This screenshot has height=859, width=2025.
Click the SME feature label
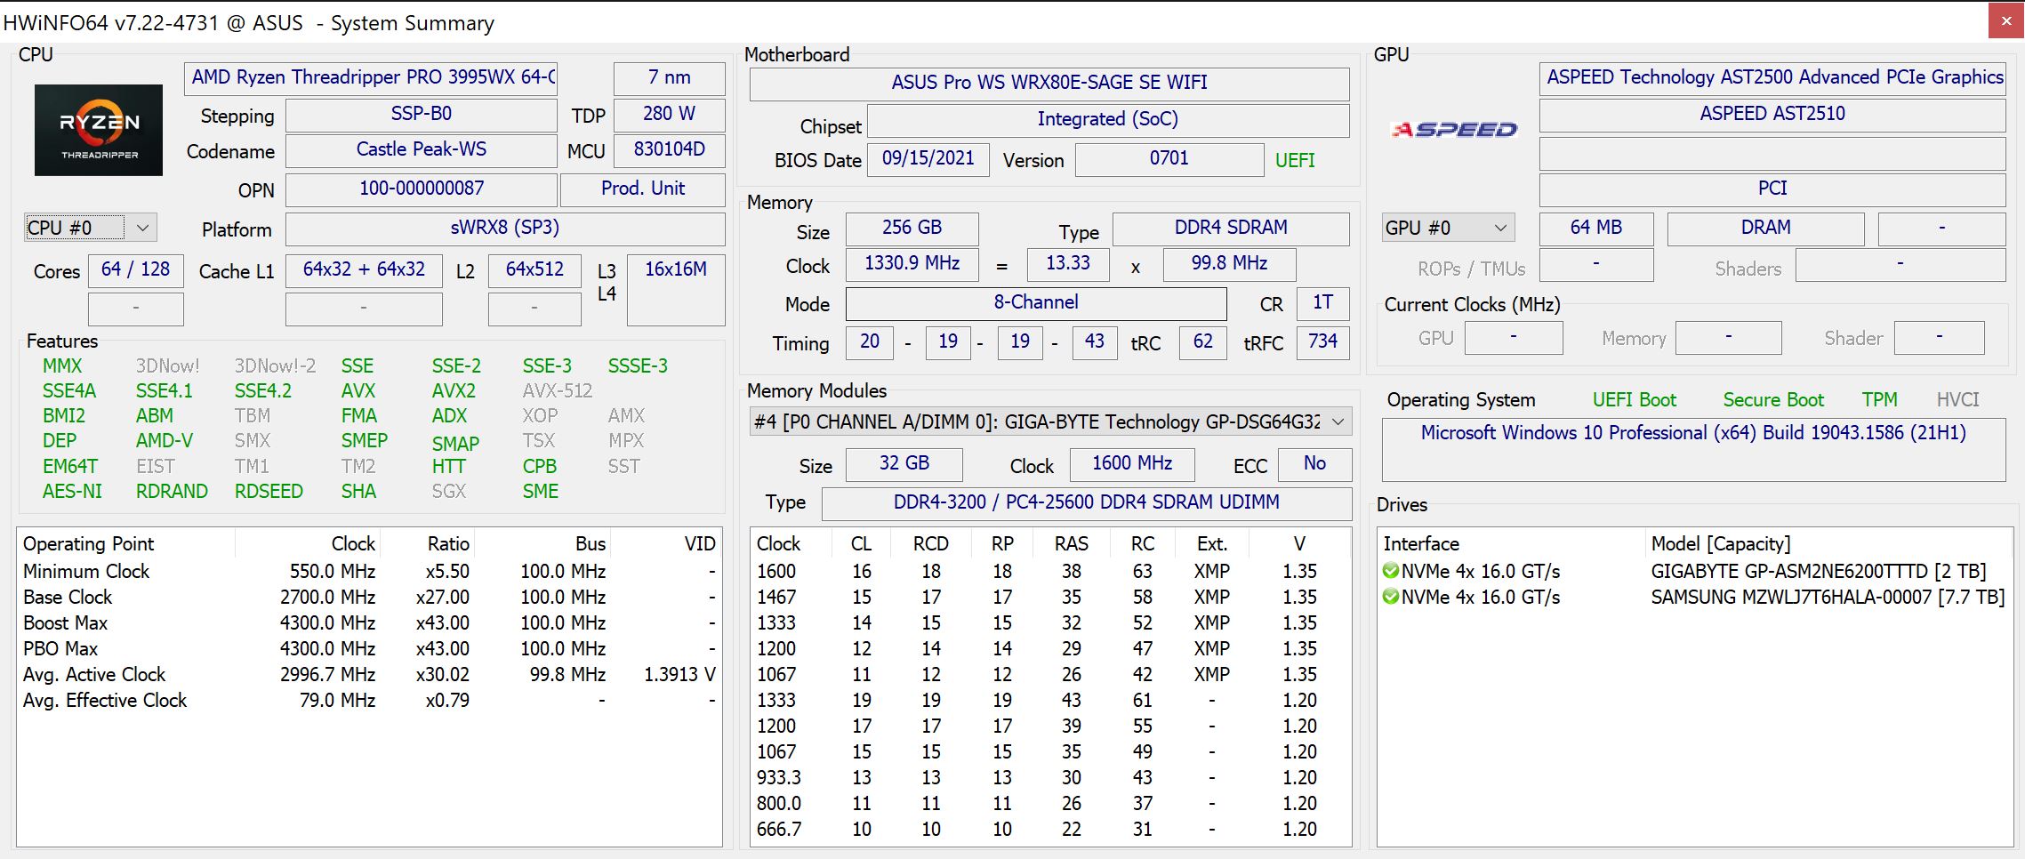pos(541,492)
